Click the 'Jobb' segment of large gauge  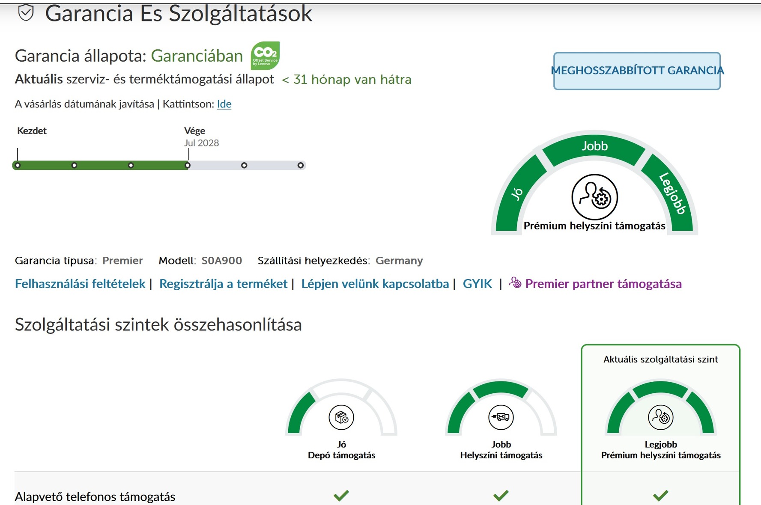coord(594,146)
